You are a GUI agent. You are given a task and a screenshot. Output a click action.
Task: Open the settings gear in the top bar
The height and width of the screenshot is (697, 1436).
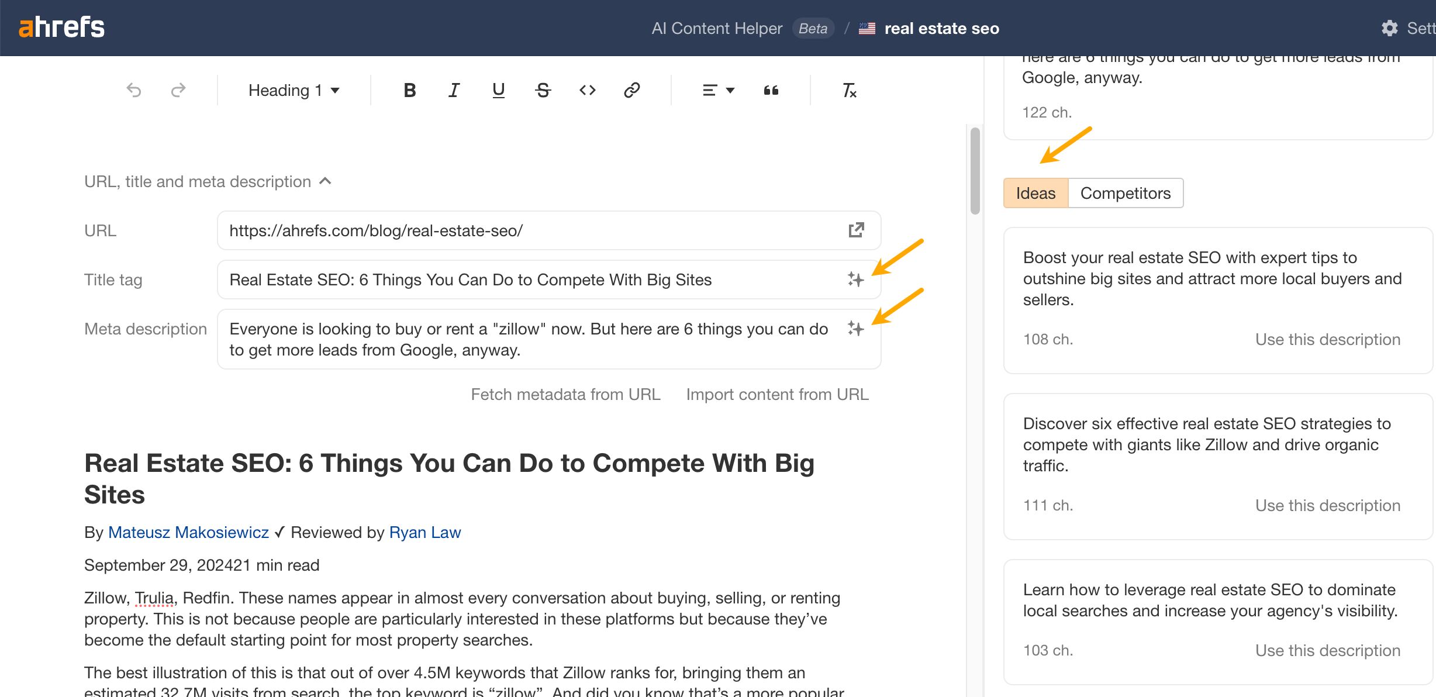(1390, 28)
